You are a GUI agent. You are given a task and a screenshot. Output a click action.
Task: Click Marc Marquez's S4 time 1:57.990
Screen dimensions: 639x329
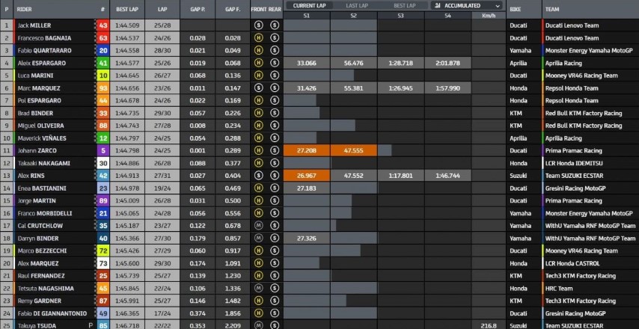pyautogui.click(x=448, y=88)
